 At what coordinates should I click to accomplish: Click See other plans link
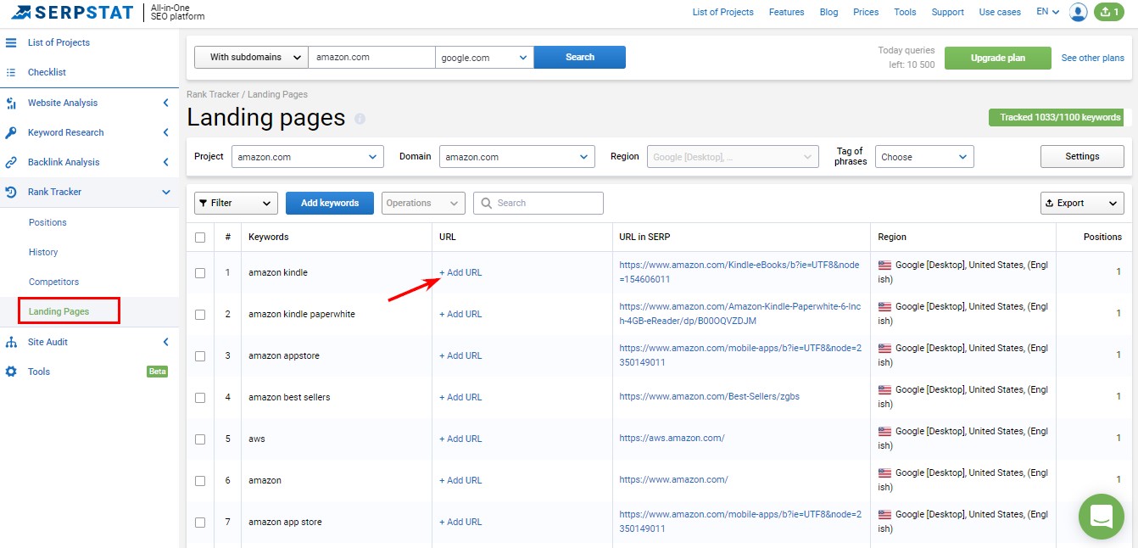(1093, 58)
